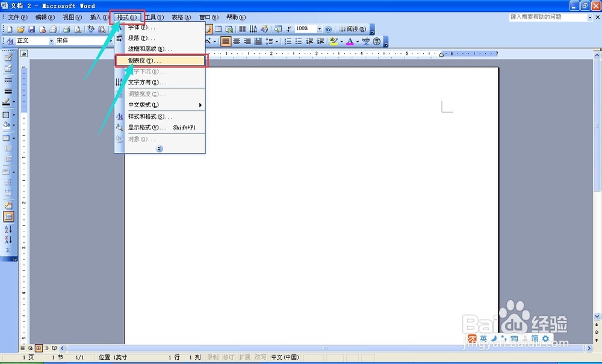Click the shading color paint bucket
The image size is (602, 364).
(x=7, y=125)
